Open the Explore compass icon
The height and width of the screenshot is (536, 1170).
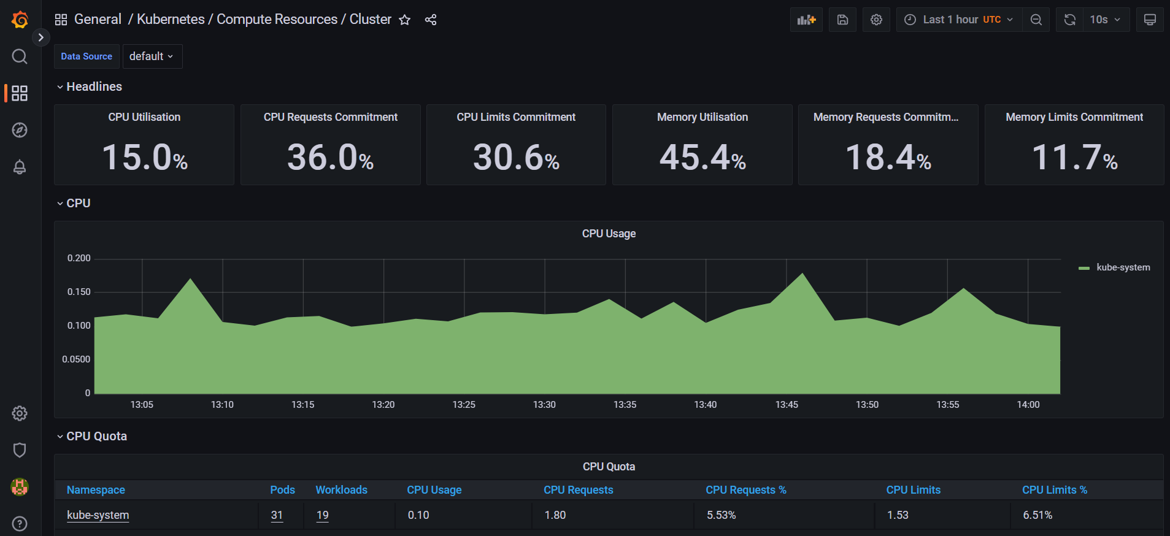20,130
